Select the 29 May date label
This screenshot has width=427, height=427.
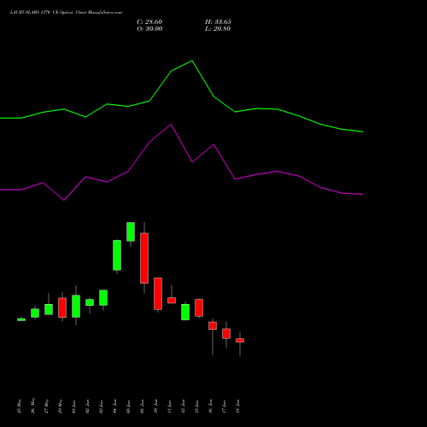pos(60,407)
